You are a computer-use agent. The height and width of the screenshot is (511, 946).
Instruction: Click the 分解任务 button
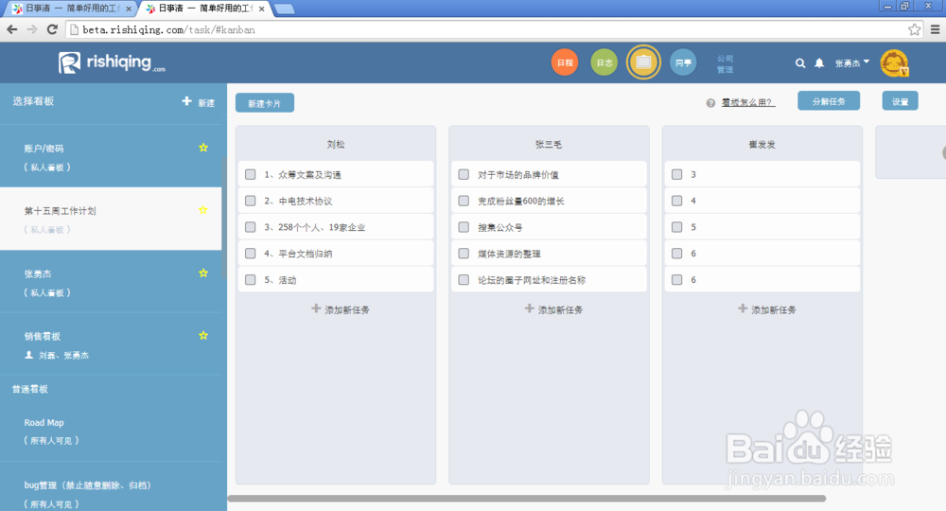[x=829, y=100]
